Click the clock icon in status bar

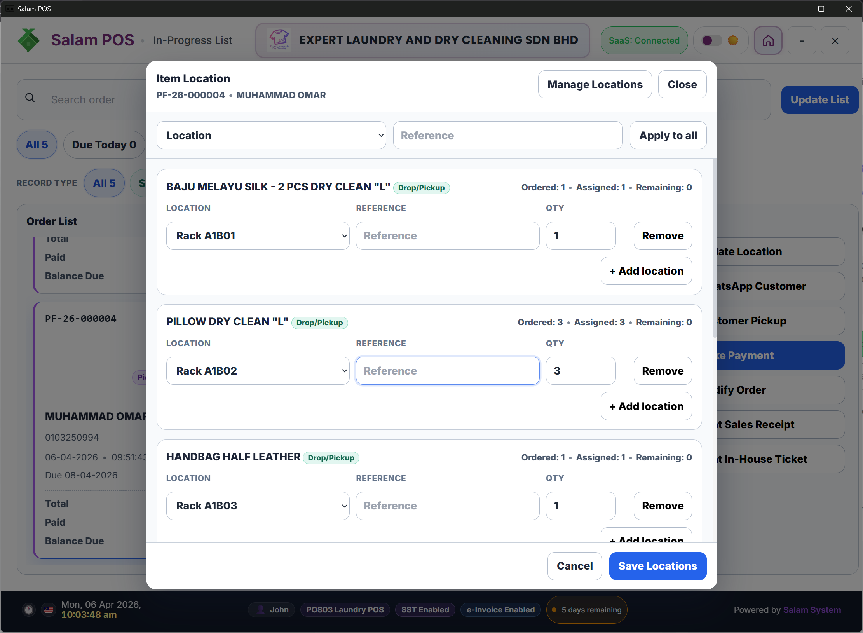point(29,609)
